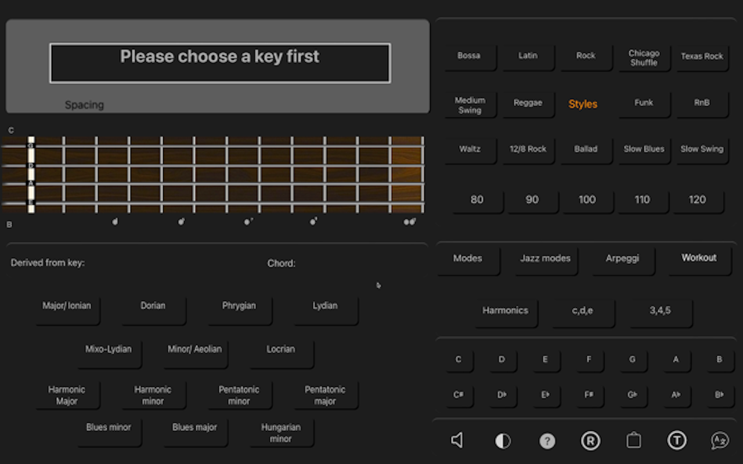
Task: Choose the 12/8 Rock style
Action: [528, 150]
